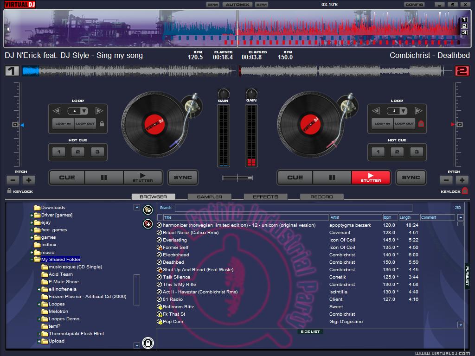This screenshot has height=356, width=475.
Task: Switch to the Browser tab
Action: [153, 197]
